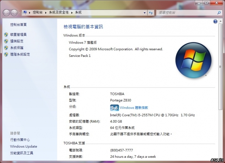The image size is (225, 163).
Task: Open help via blue question mark icon
Action: tap(215, 21)
